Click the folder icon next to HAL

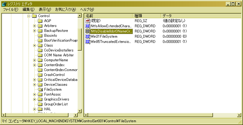(x=40, y=109)
